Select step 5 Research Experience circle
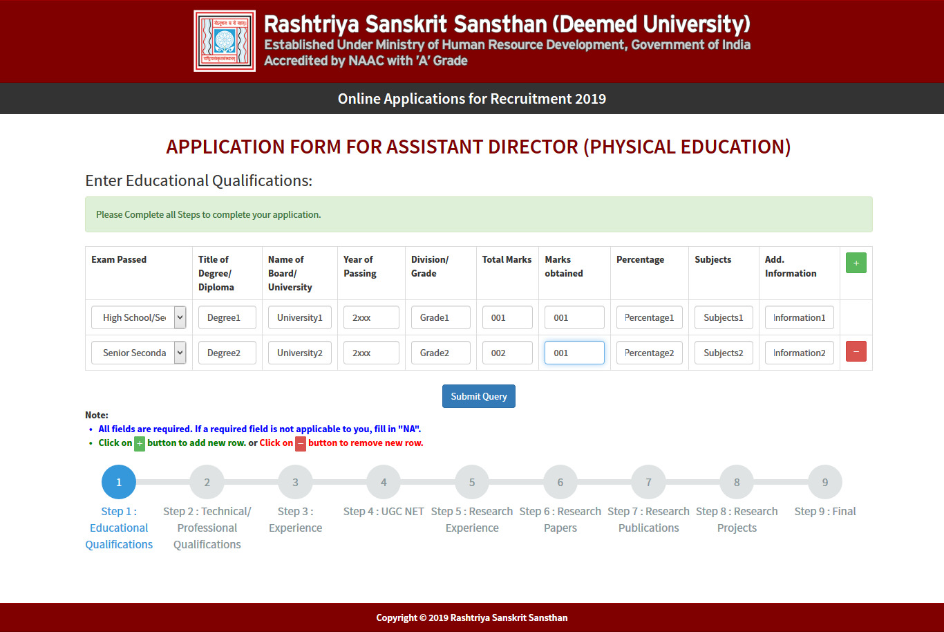 click(x=472, y=482)
